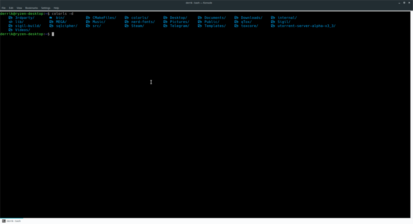Select the 'derrik : bash' tab
Image resolution: width=413 pixels, height=224 pixels.
coord(12,221)
